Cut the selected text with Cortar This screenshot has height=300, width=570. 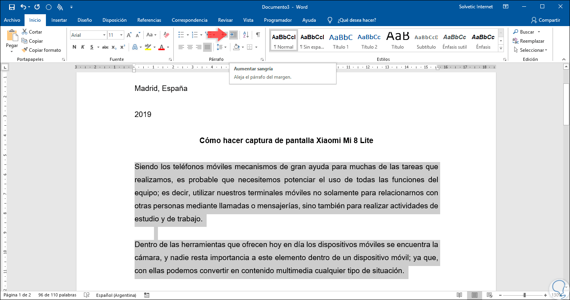tap(32, 32)
